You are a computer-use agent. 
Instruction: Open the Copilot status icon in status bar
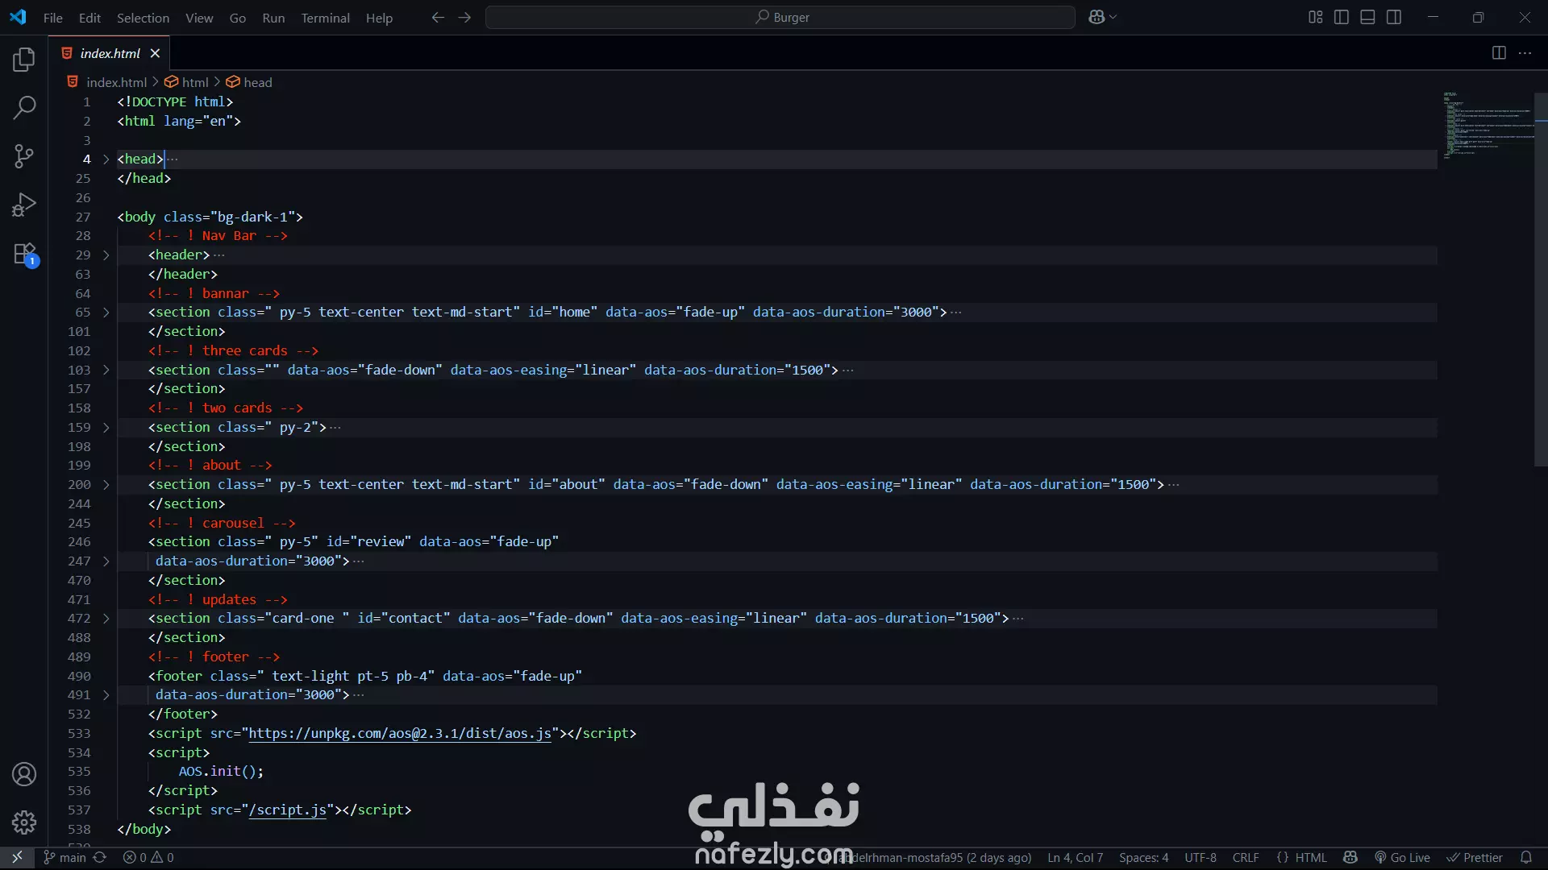1350,857
